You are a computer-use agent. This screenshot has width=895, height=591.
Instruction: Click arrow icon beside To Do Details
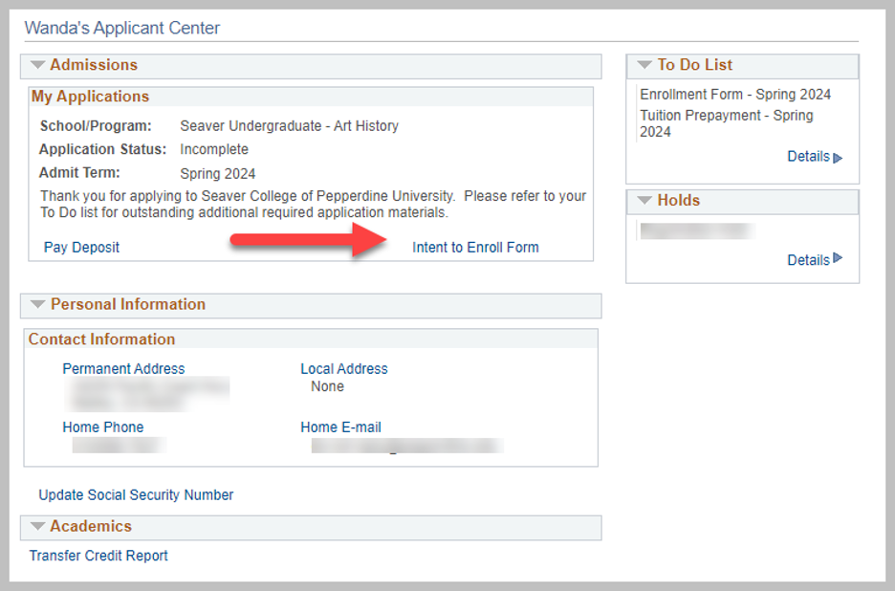(839, 158)
